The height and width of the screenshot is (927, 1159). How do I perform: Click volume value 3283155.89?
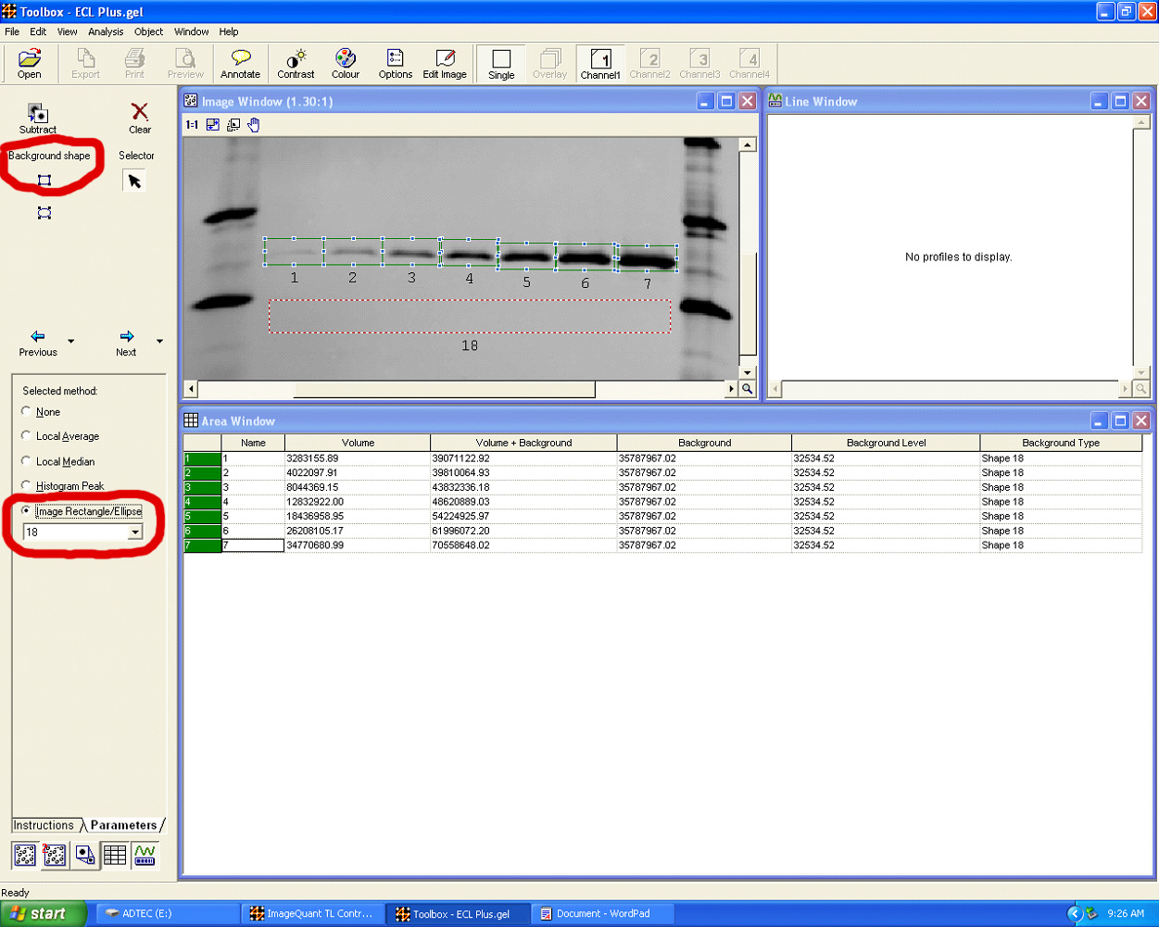coord(313,458)
